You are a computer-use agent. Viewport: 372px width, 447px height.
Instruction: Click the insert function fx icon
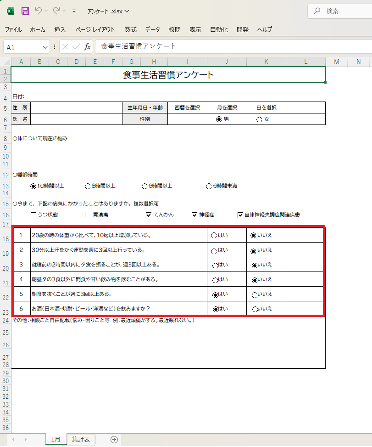click(87, 47)
